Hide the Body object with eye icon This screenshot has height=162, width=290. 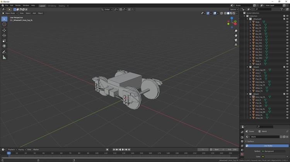287,22
